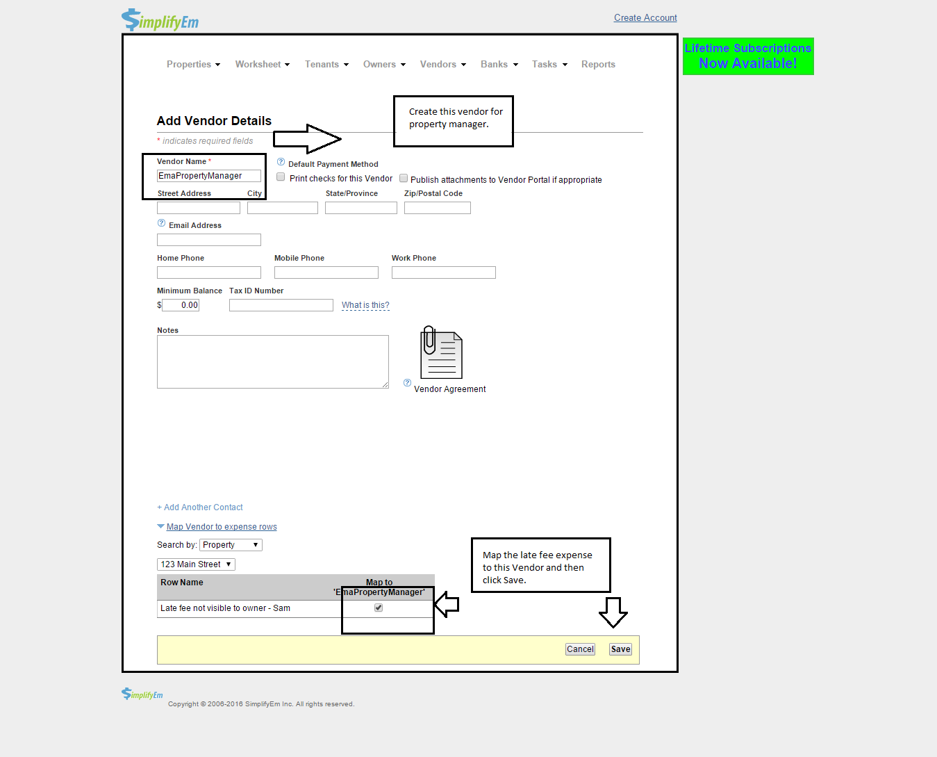This screenshot has width=937, height=757.
Task: Click the Create Account link
Action: (x=645, y=17)
